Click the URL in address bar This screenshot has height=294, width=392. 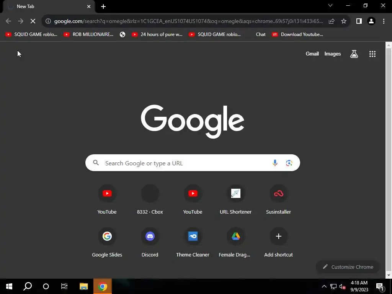coord(189,21)
